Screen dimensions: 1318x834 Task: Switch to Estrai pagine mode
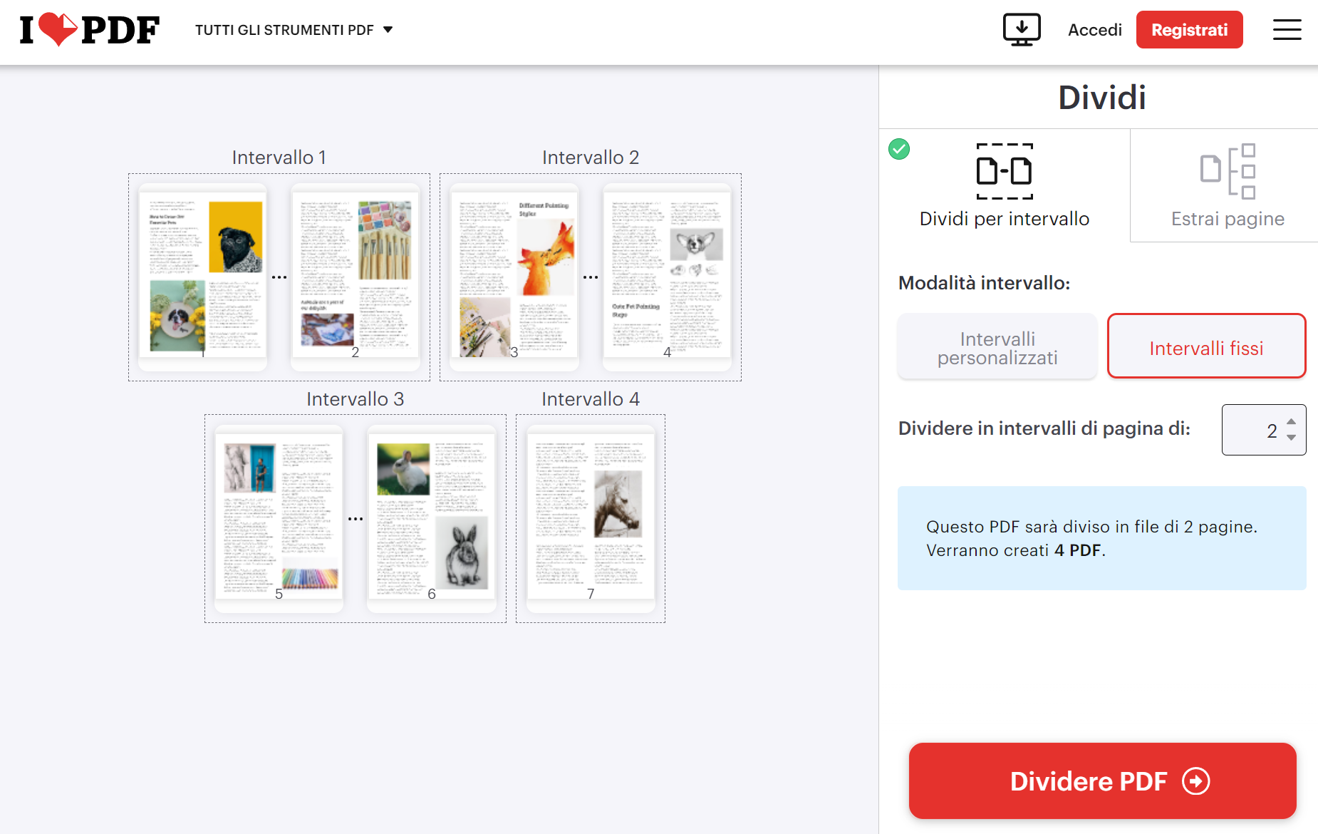click(x=1226, y=187)
